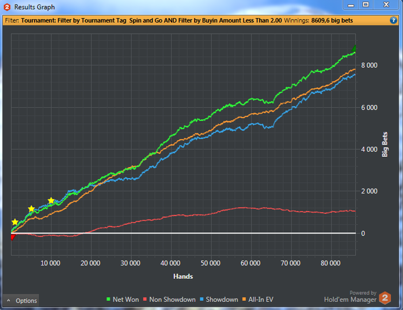The height and width of the screenshot is (310, 403).
Task: Click the All-In EV legend label
Action: [x=261, y=300]
